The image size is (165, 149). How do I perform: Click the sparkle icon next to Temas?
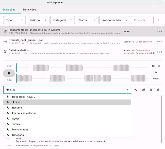point(8,124)
